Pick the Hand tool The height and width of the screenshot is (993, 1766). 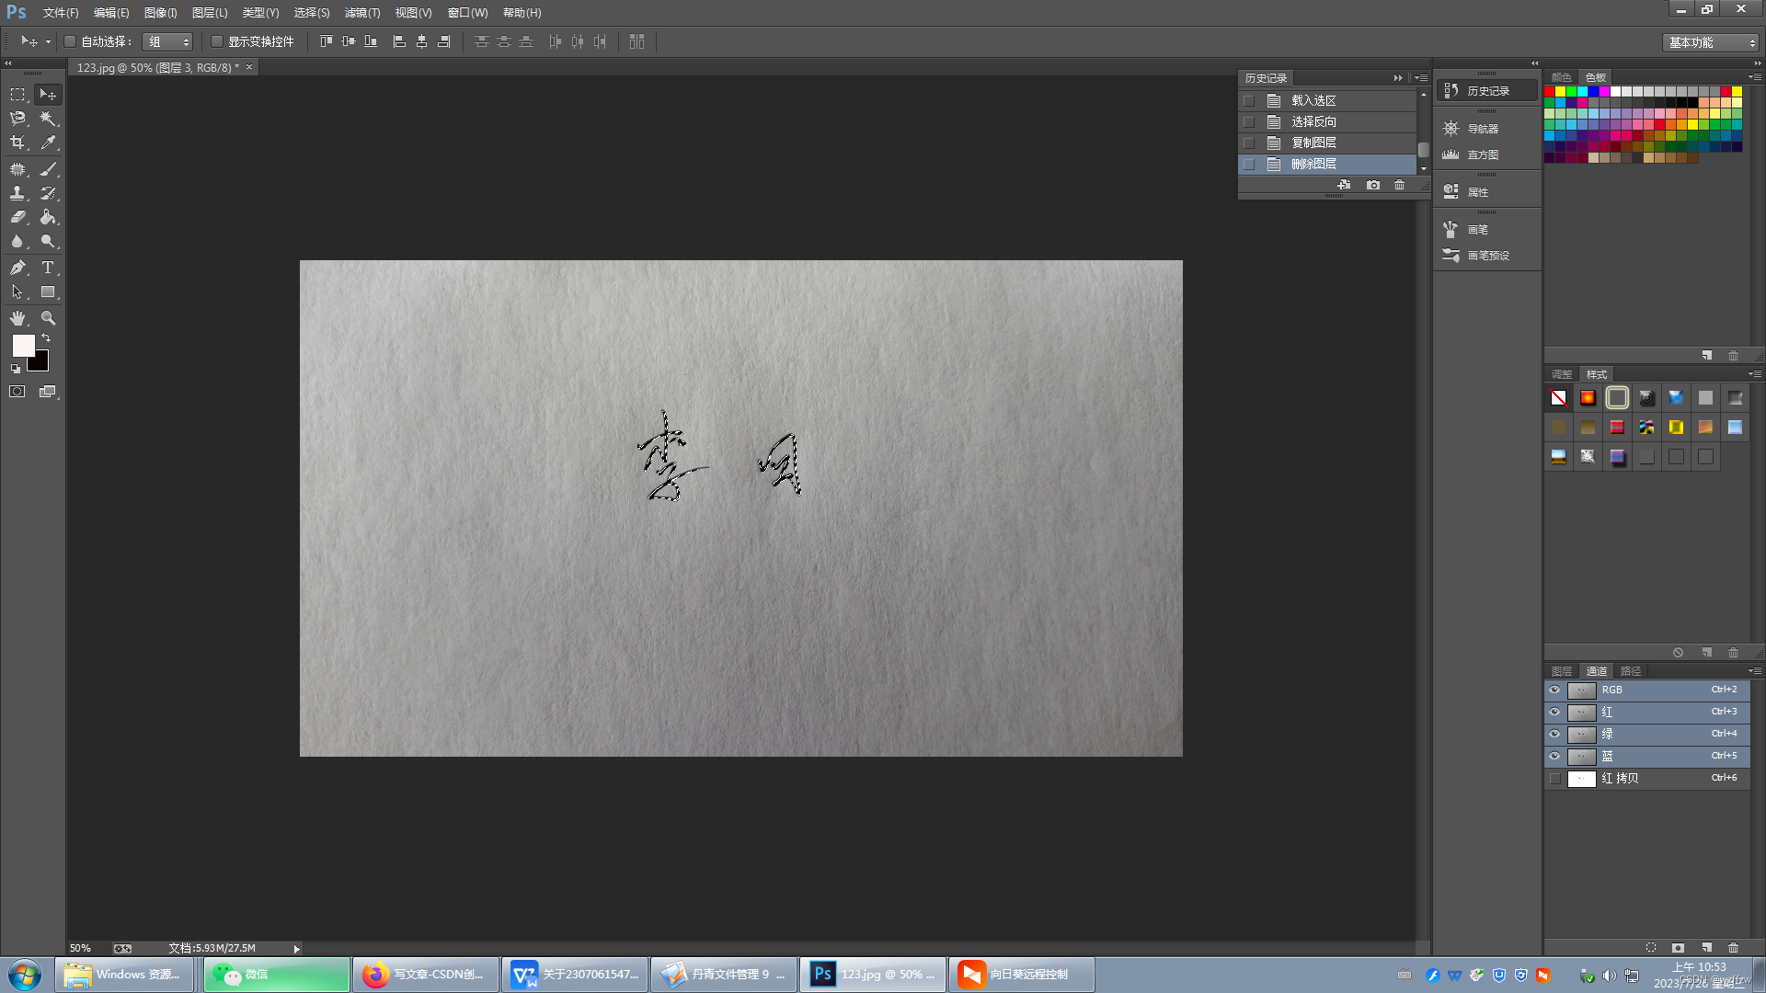(17, 318)
